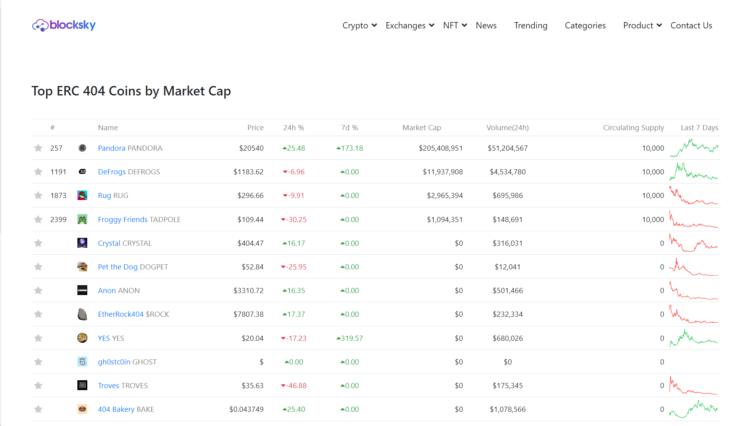750x426 pixels.
Task: Open the gh0stc0in GHOST link
Action: click(127, 362)
